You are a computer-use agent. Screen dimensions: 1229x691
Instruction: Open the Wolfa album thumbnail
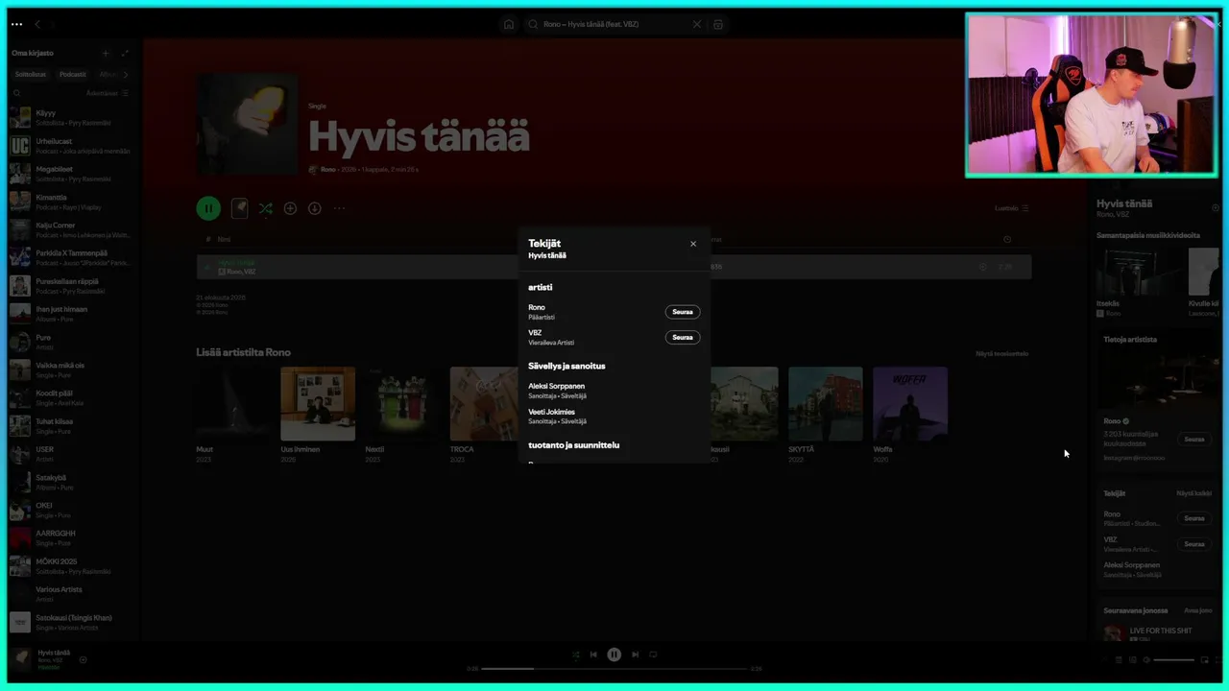(x=910, y=404)
